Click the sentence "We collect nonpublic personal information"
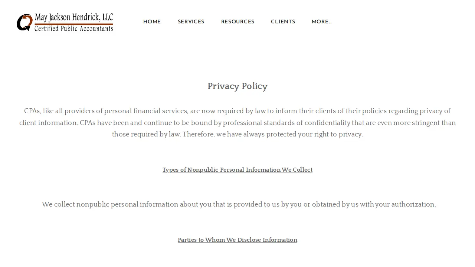475x267 pixels. coord(239,204)
